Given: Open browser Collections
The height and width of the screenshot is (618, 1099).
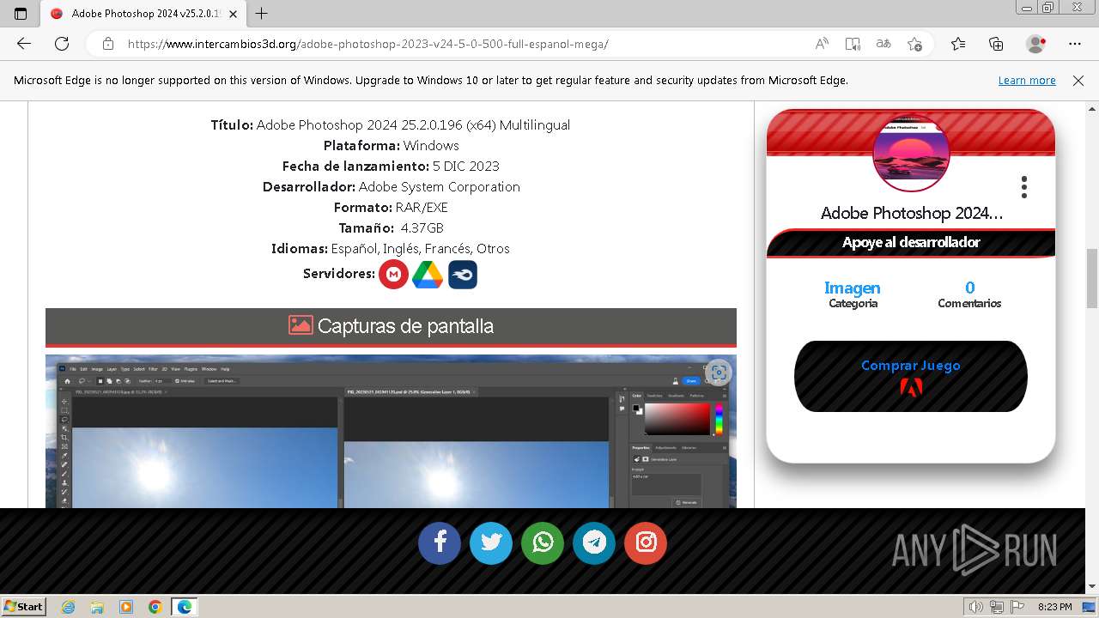Looking at the screenshot, I should [996, 44].
